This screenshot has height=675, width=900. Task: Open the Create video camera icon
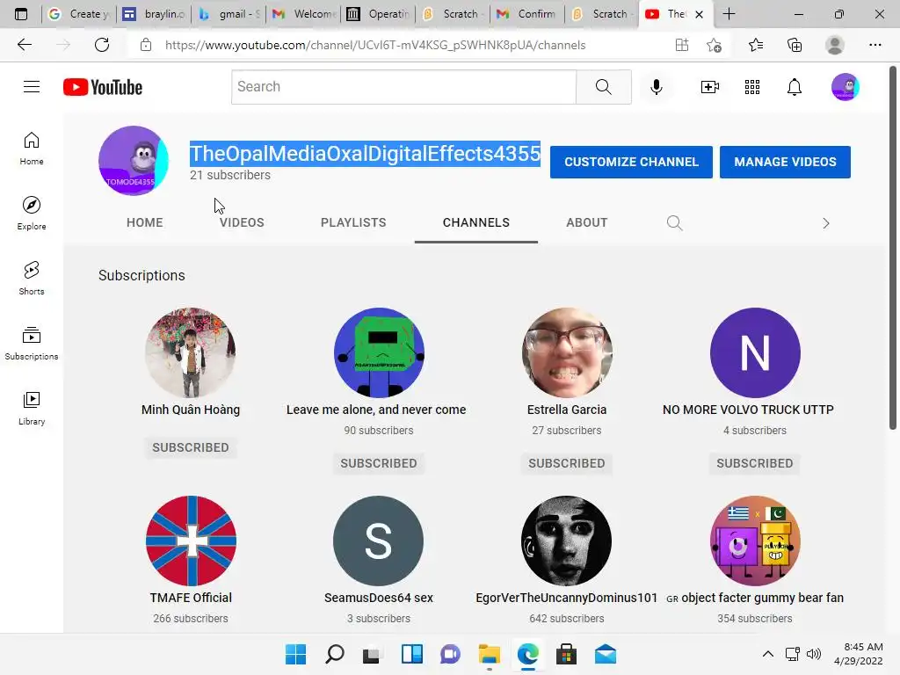[710, 87]
